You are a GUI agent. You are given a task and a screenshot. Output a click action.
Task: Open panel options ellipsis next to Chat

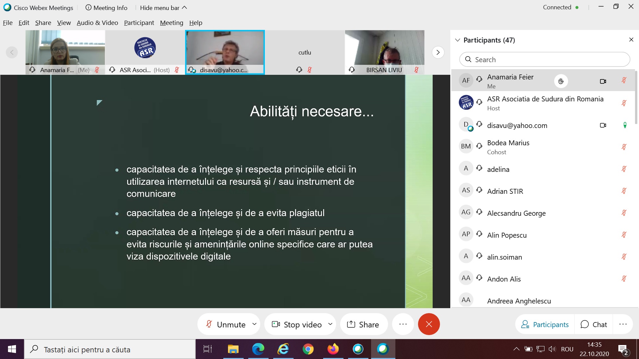coord(623,324)
